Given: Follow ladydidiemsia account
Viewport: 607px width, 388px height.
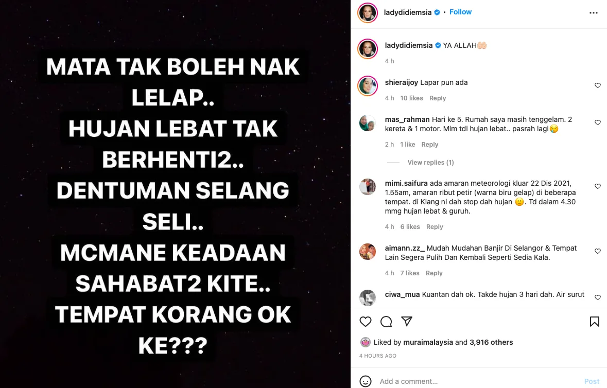Looking at the screenshot, I should (x=460, y=12).
